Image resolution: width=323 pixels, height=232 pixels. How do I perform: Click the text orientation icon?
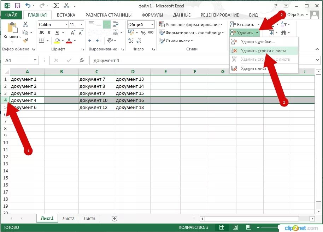pos(110,41)
